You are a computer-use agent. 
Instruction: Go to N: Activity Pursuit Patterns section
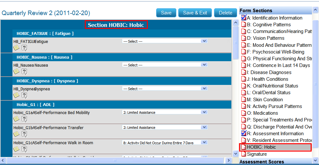coord(275,106)
